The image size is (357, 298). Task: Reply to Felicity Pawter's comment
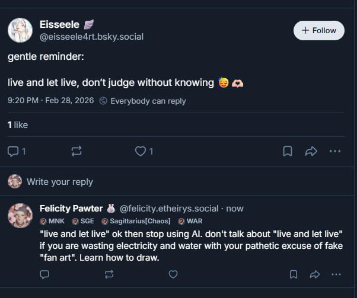[x=44, y=274]
